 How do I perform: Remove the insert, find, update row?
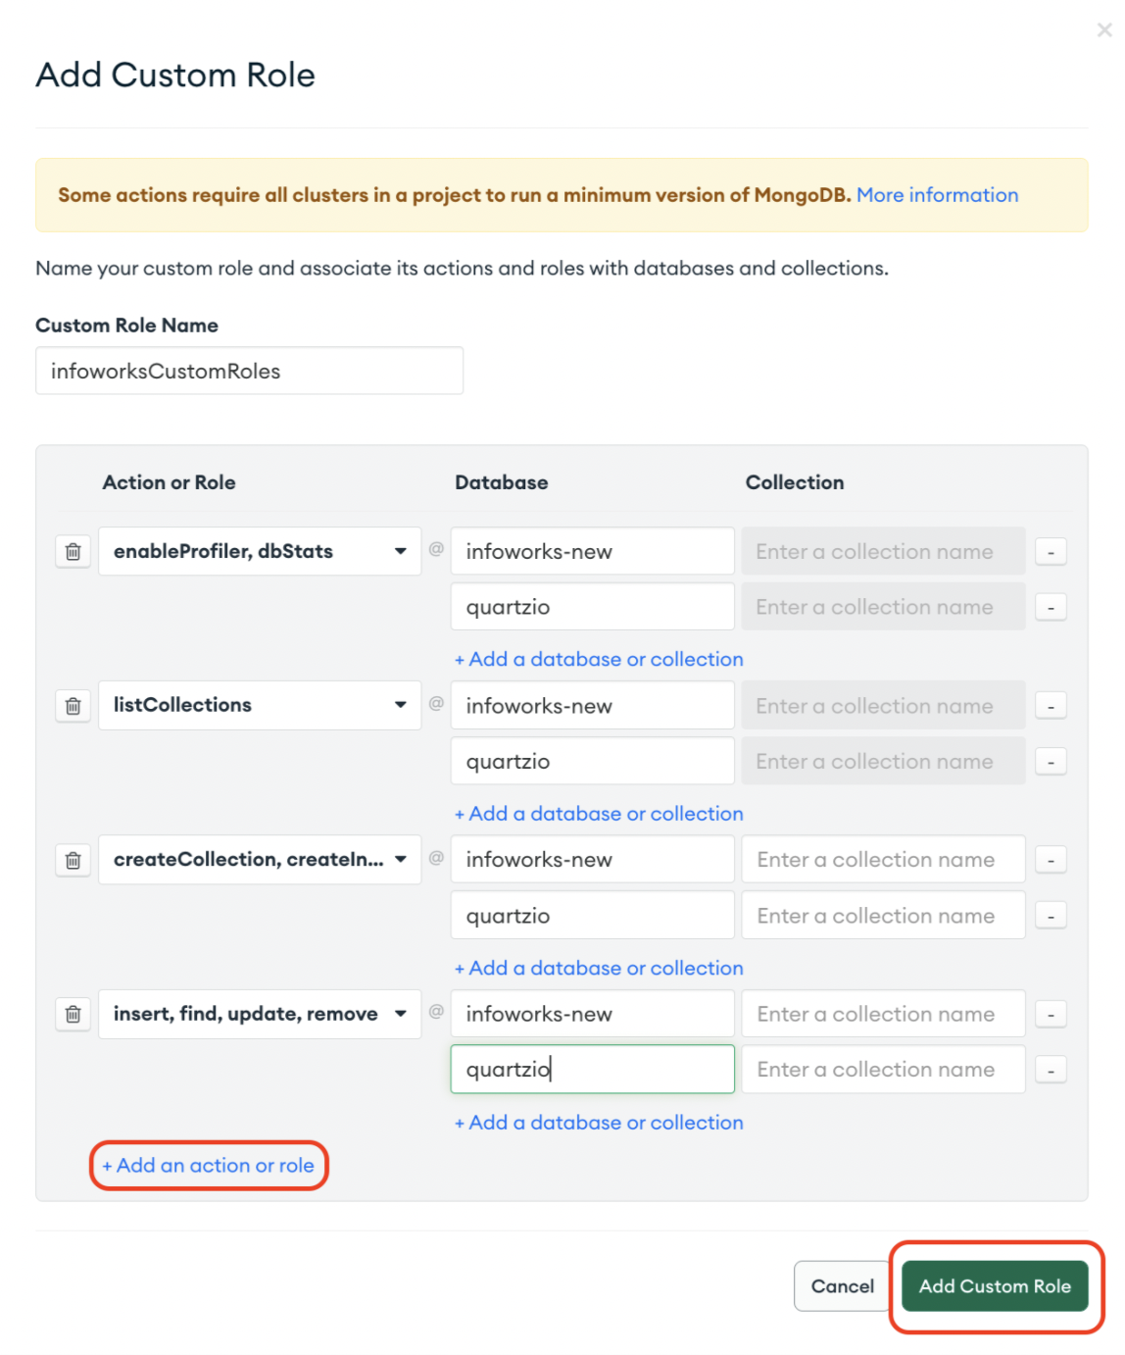(73, 1015)
